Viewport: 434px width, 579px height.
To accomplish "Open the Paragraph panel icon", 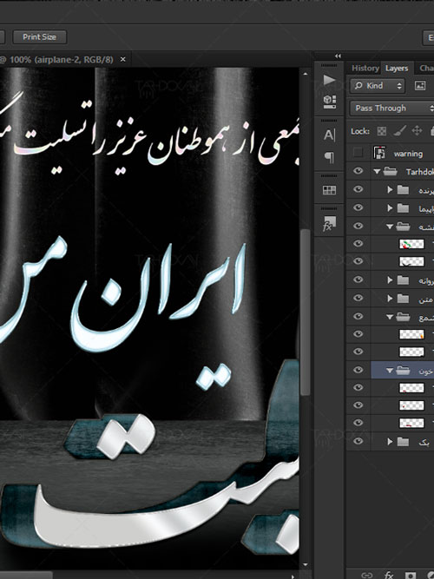I will [x=329, y=157].
